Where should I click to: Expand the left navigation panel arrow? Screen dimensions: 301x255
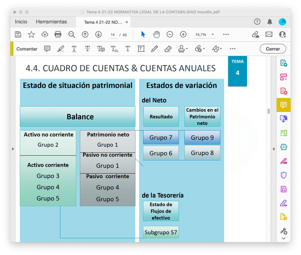pos(13,149)
